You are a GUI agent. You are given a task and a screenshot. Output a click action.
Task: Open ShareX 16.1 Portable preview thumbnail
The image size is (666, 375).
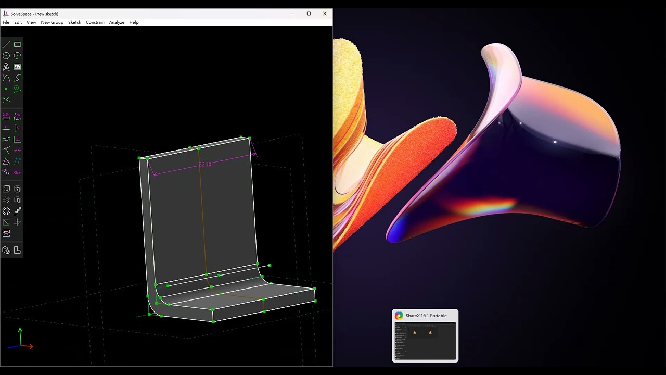pyautogui.click(x=425, y=341)
